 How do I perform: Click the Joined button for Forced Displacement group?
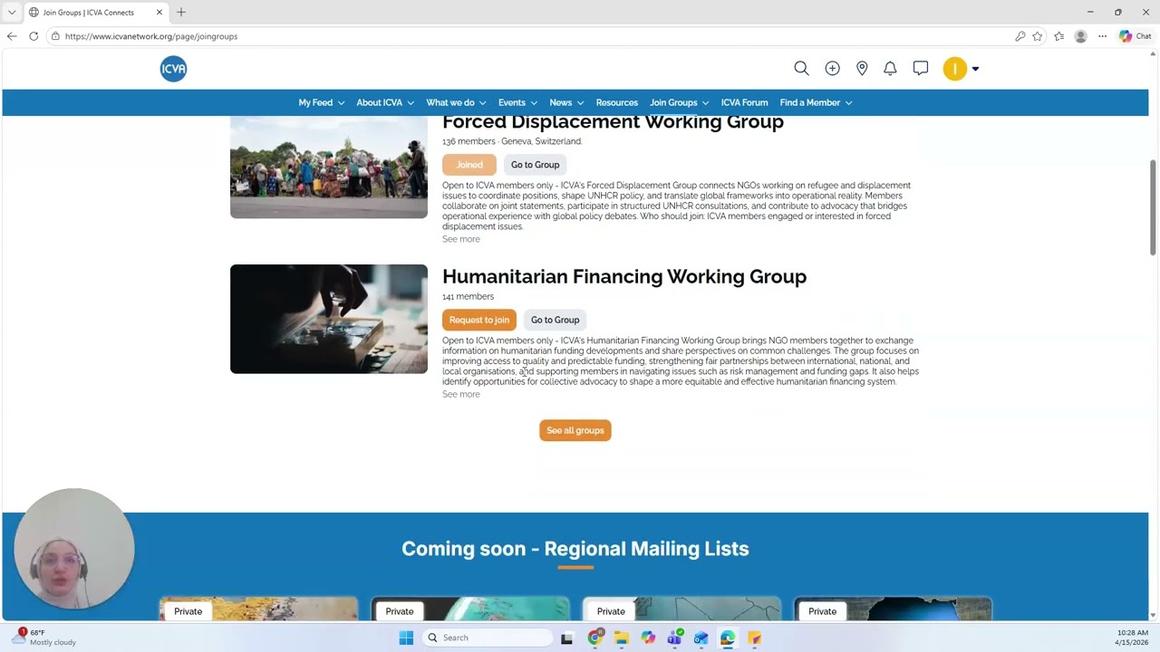(x=469, y=165)
